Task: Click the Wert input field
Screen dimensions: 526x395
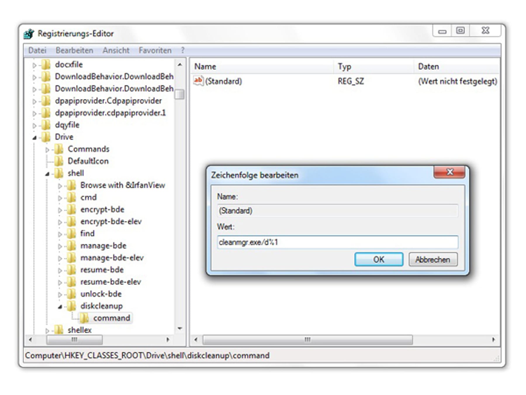Action: click(338, 242)
